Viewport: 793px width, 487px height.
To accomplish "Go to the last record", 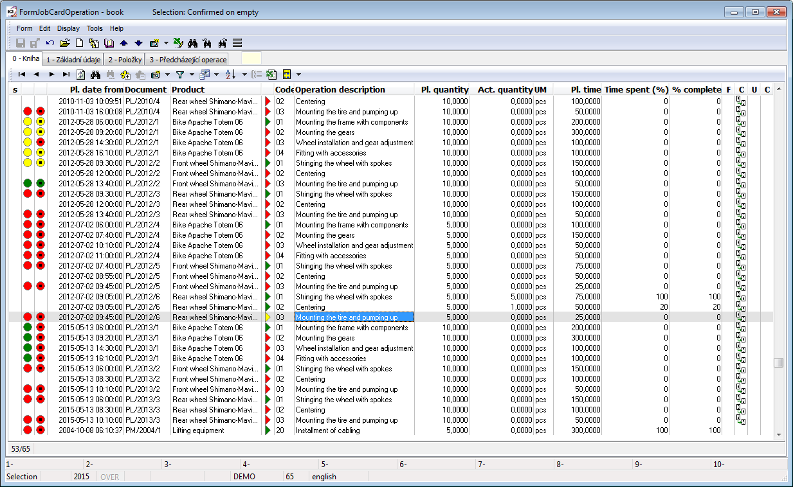I will pyautogui.click(x=66, y=75).
